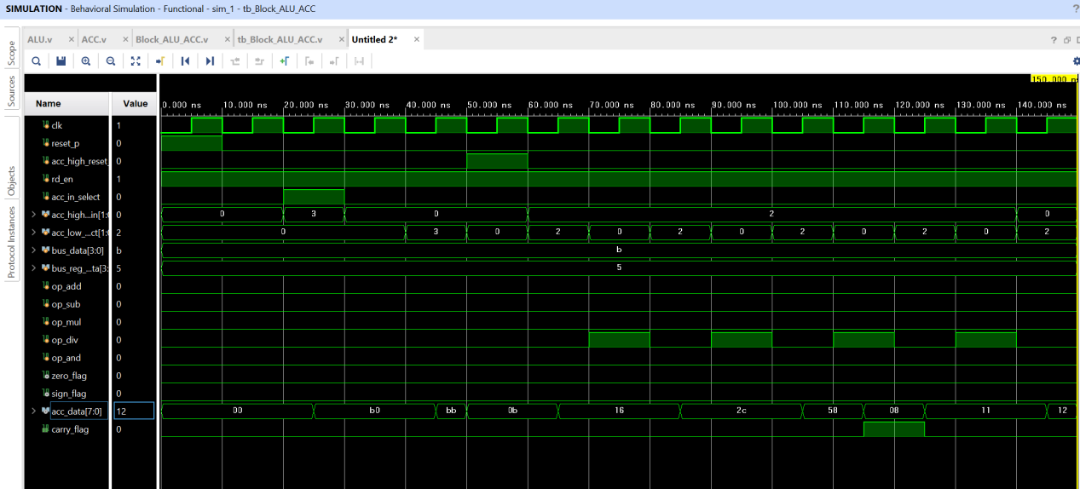The image size is (1080, 489).
Task: Open the Objects side panel
Action: [11, 181]
